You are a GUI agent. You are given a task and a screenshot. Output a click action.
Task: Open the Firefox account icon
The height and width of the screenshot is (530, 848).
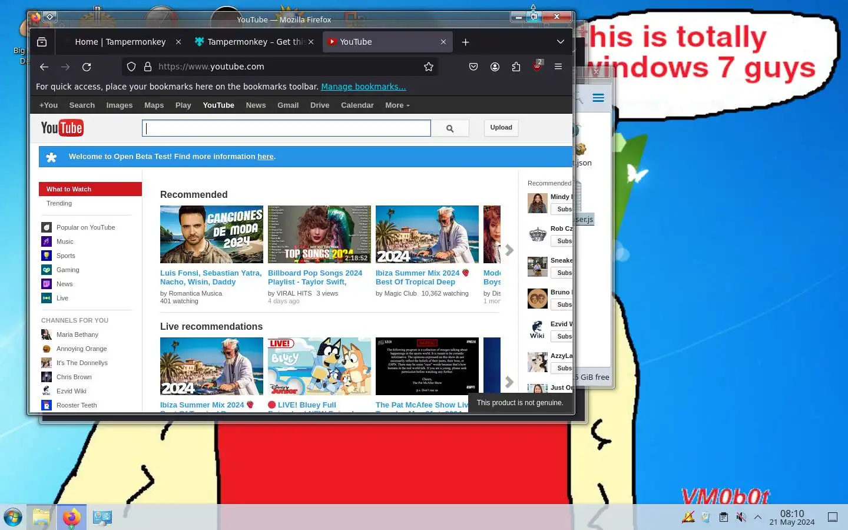click(495, 67)
